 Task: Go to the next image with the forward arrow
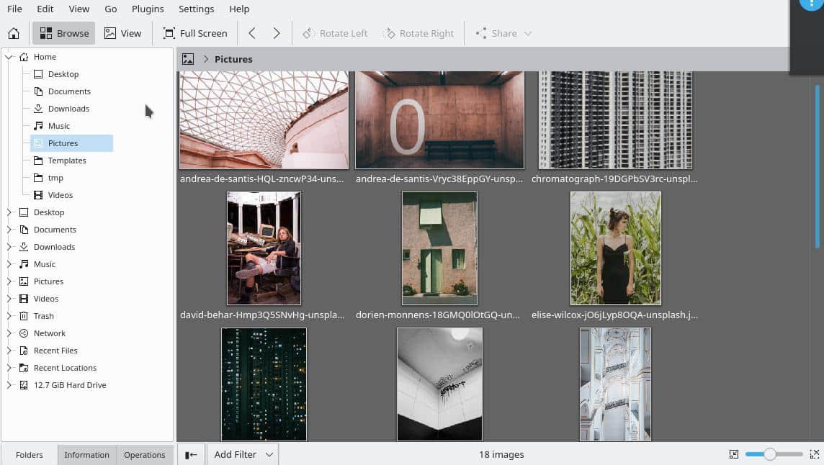277,33
